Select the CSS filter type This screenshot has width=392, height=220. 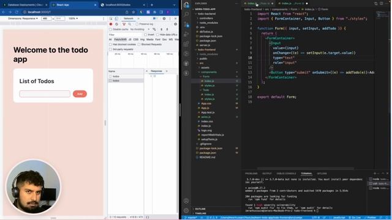click(x=136, y=39)
